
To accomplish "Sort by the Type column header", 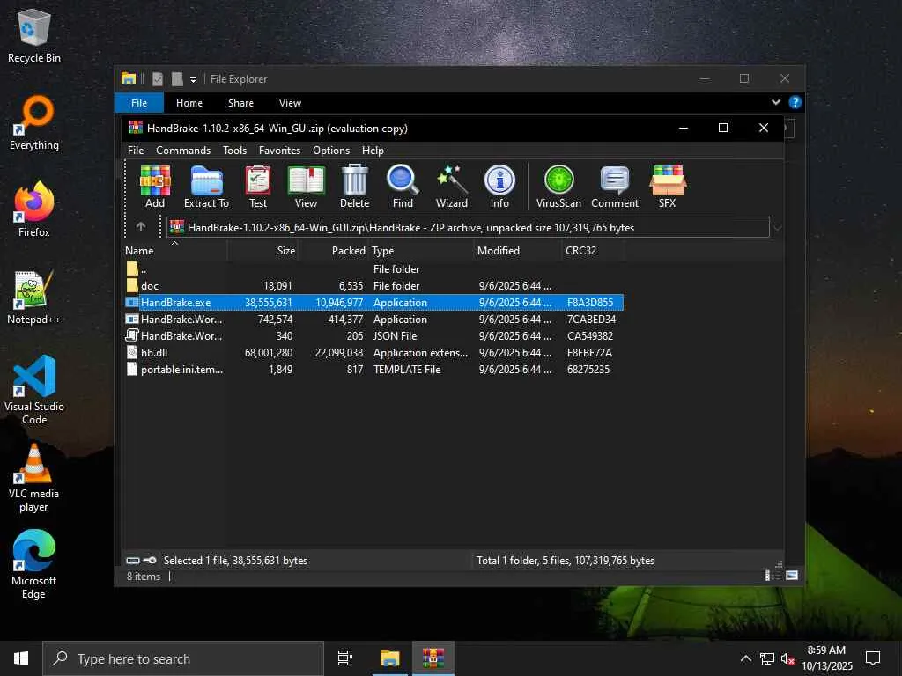I will (x=420, y=251).
